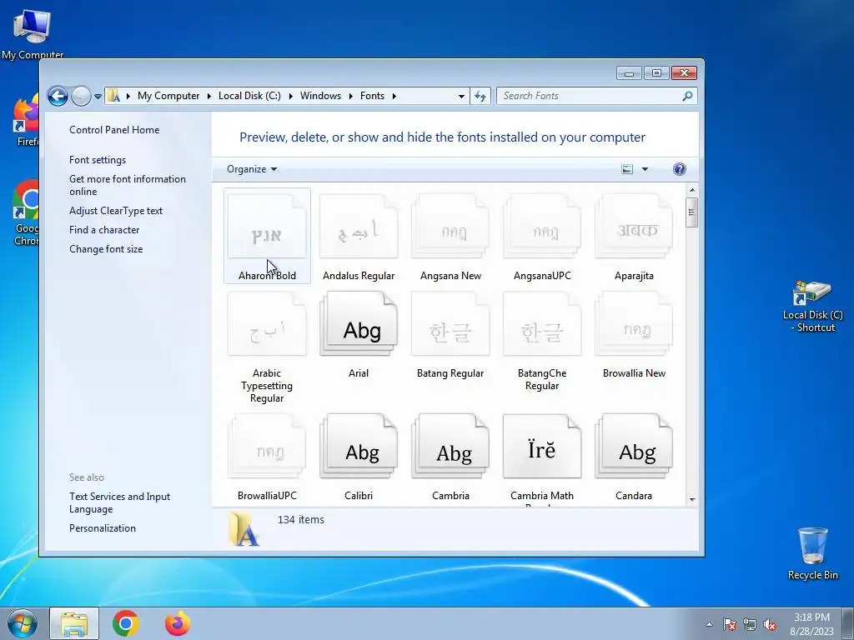Viewport: 854px width, 640px height.
Task: Open Windows Explorer from the taskbar
Action: pyautogui.click(x=74, y=623)
